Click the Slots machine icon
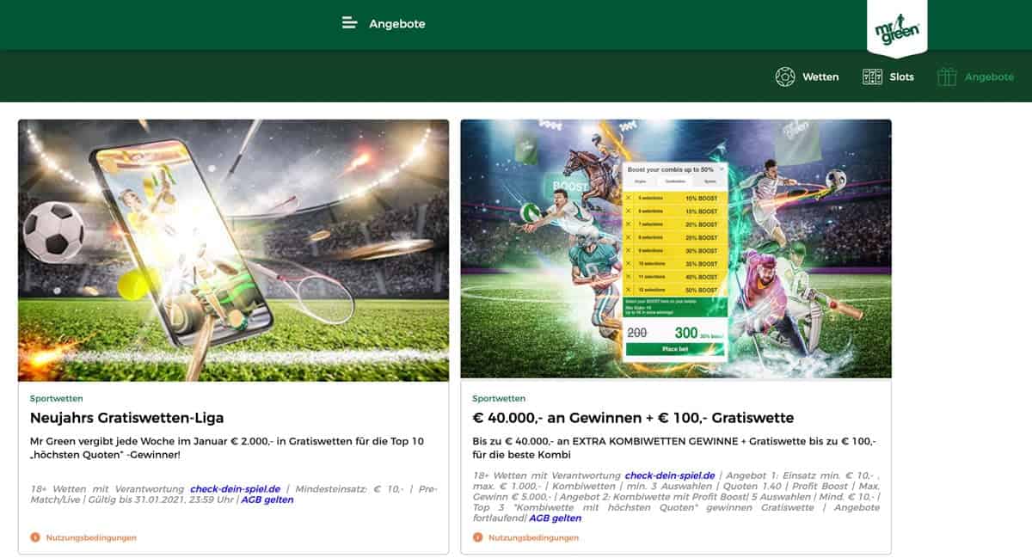Screen dimensions: 1032x558 (872, 77)
